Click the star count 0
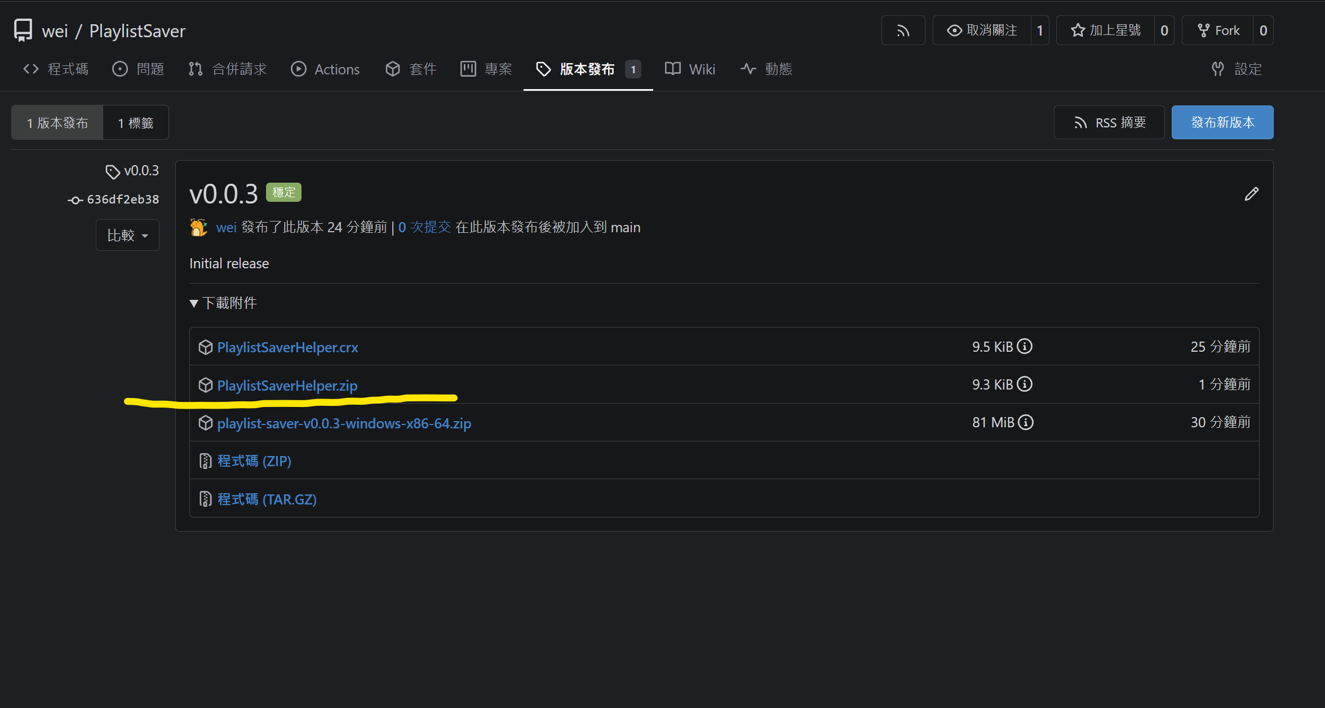1325x708 pixels. click(x=1164, y=30)
